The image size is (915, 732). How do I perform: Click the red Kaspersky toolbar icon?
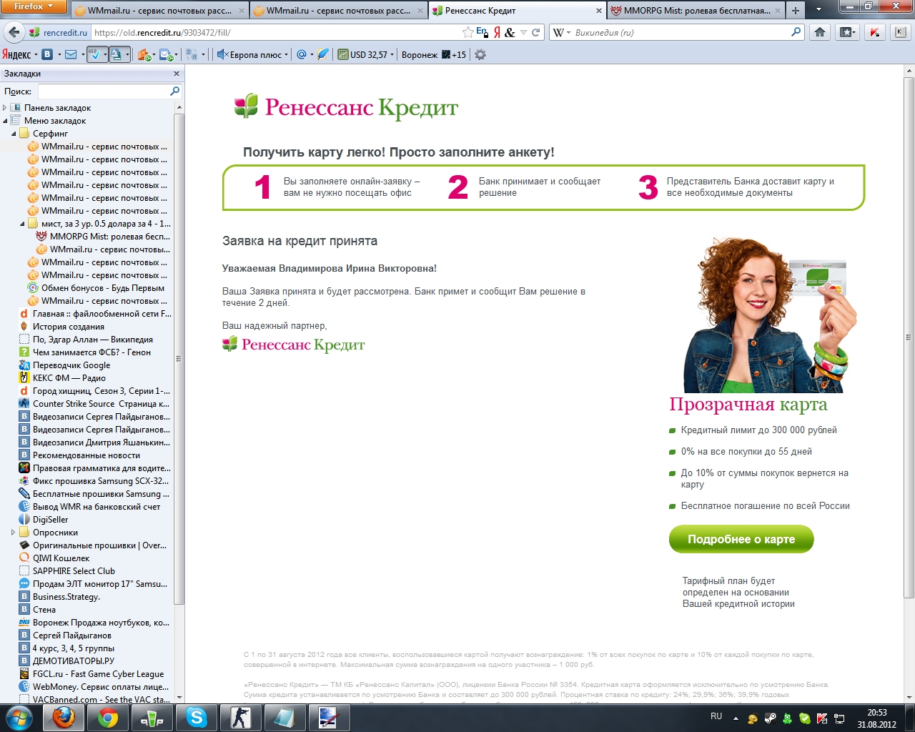pyautogui.click(x=875, y=32)
